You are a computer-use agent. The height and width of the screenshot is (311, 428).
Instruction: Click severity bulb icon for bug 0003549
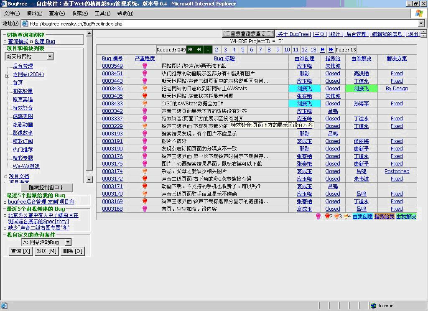pos(145,66)
